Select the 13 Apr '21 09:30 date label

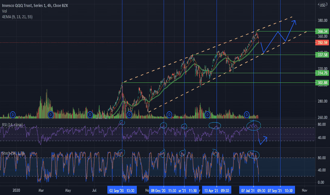coord(217,190)
